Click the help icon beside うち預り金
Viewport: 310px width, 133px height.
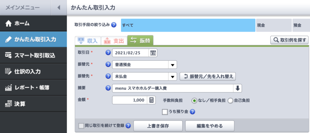(x=193, y=112)
